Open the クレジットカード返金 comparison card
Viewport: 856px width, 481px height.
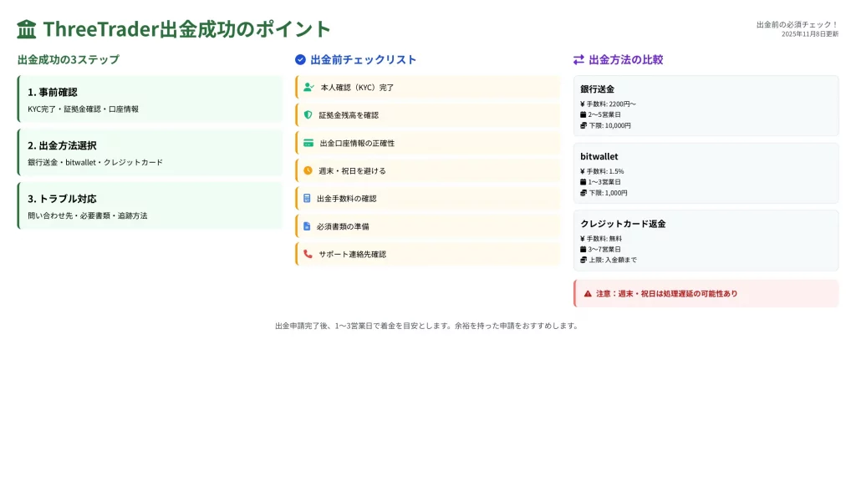pos(706,240)
